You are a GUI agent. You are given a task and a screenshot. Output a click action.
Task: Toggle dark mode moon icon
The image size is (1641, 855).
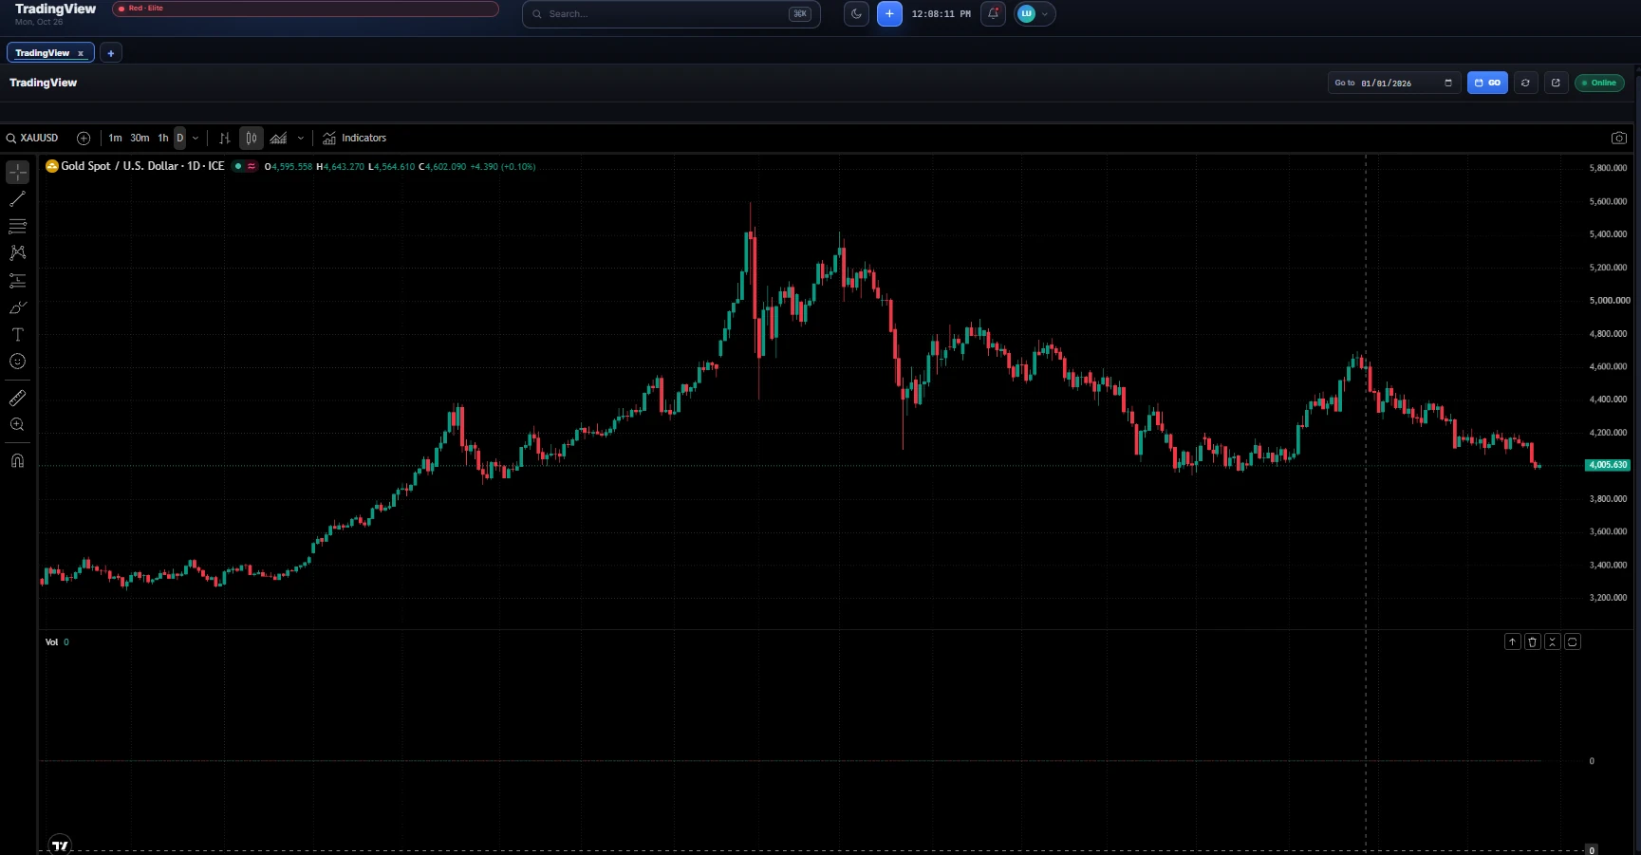pyautogui.click(x=856, y=14)
